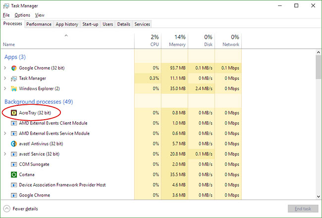The width and height of the screenshot is (322, 218).
Task: Maximize the Task Manager window
Action: [296, 5]
